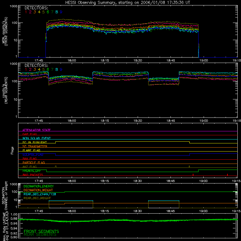Click the DECIMATION_ENERGY legend entry
The image size is (241, 241).
[x=39, y=186]
